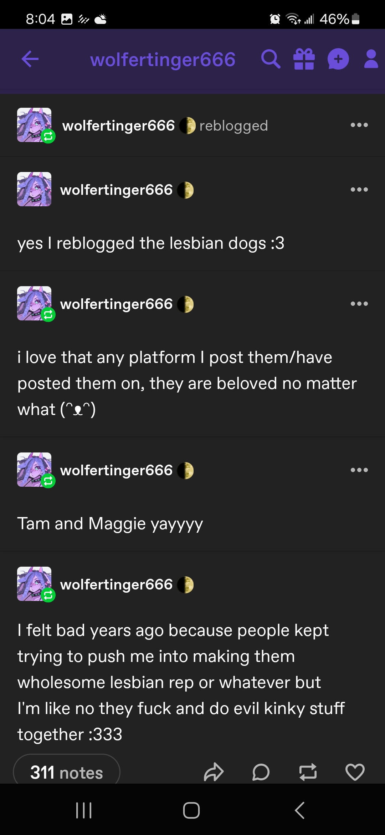Open three-dot menu beside beloved platform post

click(359, 304)
